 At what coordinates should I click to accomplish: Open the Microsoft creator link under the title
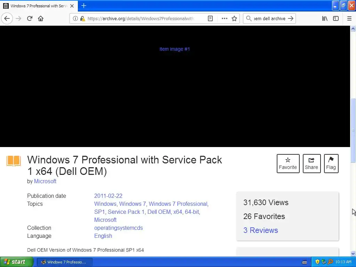(45, 181)
